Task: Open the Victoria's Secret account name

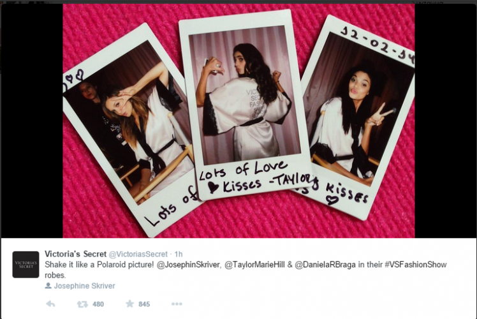Action: coord(75,254)
